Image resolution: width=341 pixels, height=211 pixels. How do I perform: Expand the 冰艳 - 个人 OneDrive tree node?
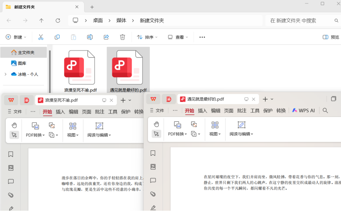5,74
